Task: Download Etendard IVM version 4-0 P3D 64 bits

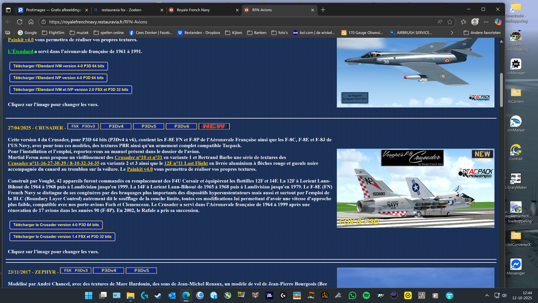Action: point(58,66)
